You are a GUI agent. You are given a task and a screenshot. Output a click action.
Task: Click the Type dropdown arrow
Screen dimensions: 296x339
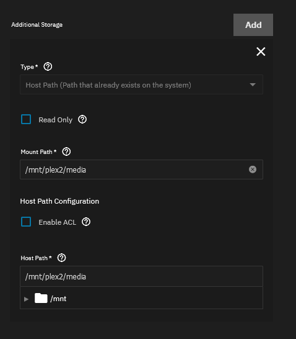click(x=253, y=84)
